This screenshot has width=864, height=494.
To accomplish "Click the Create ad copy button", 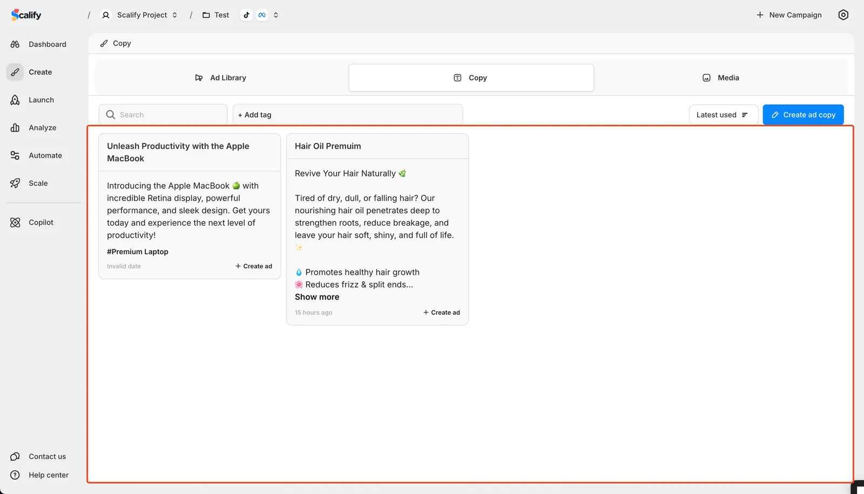I will pyautogui.click(x=803, y=115).
